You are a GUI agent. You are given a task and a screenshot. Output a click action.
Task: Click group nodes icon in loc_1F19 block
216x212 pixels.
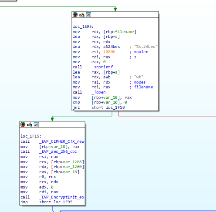click(36, 125)
